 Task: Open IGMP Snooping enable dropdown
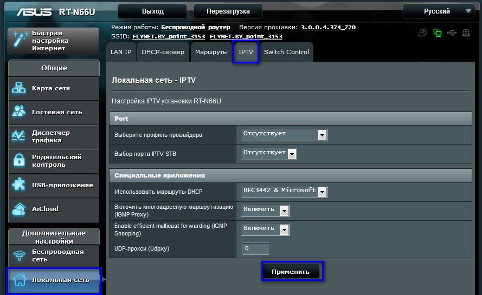[265, 230]
